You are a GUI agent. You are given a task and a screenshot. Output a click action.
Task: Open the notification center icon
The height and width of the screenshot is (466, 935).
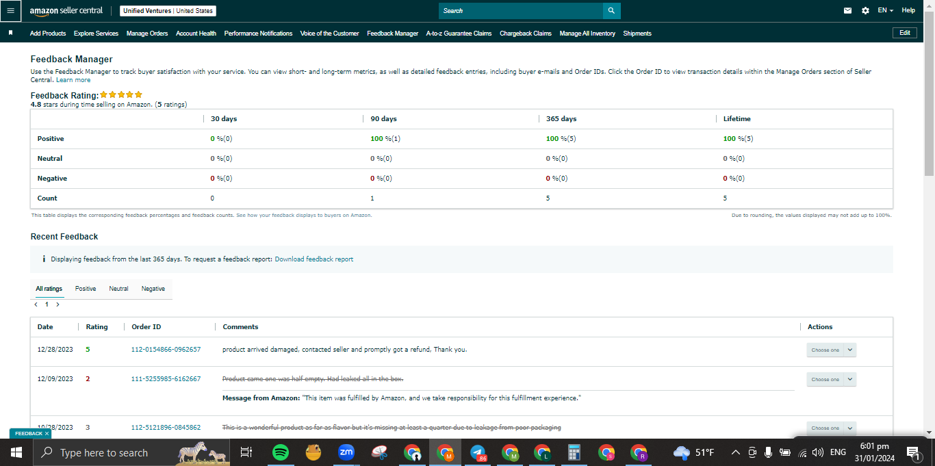[912, 452]
